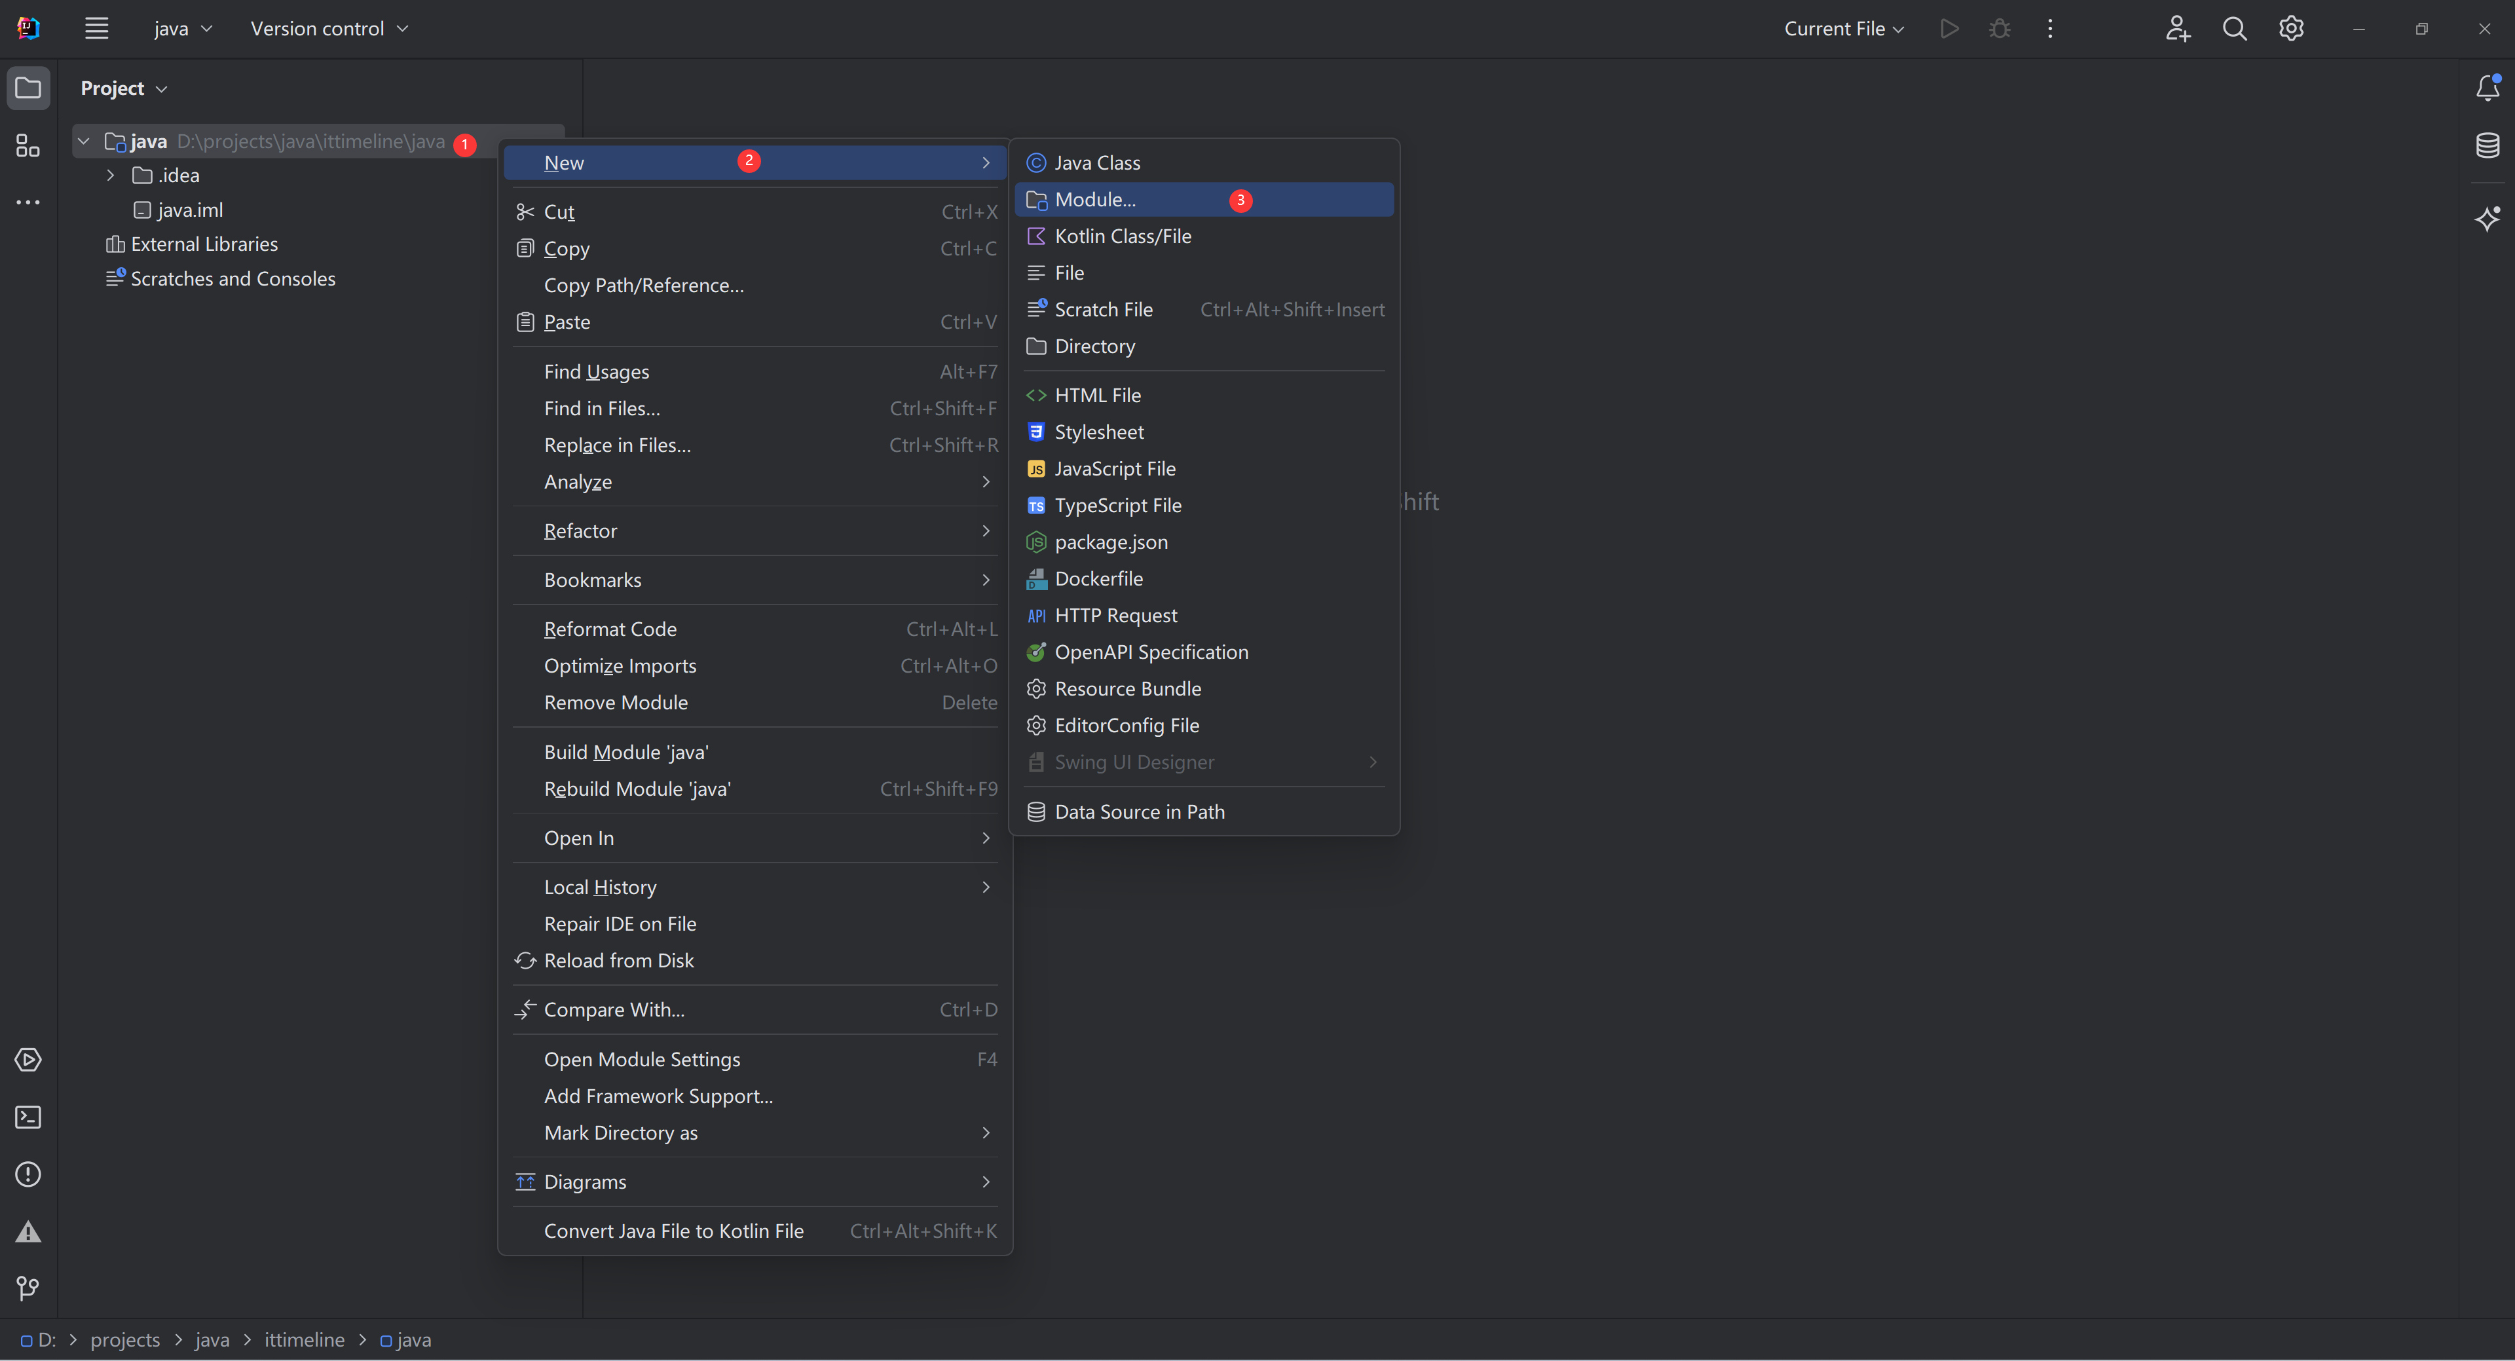Click Open Module Settings
This screenshot has height=1361, width=2515.
tap(754, 1059)
